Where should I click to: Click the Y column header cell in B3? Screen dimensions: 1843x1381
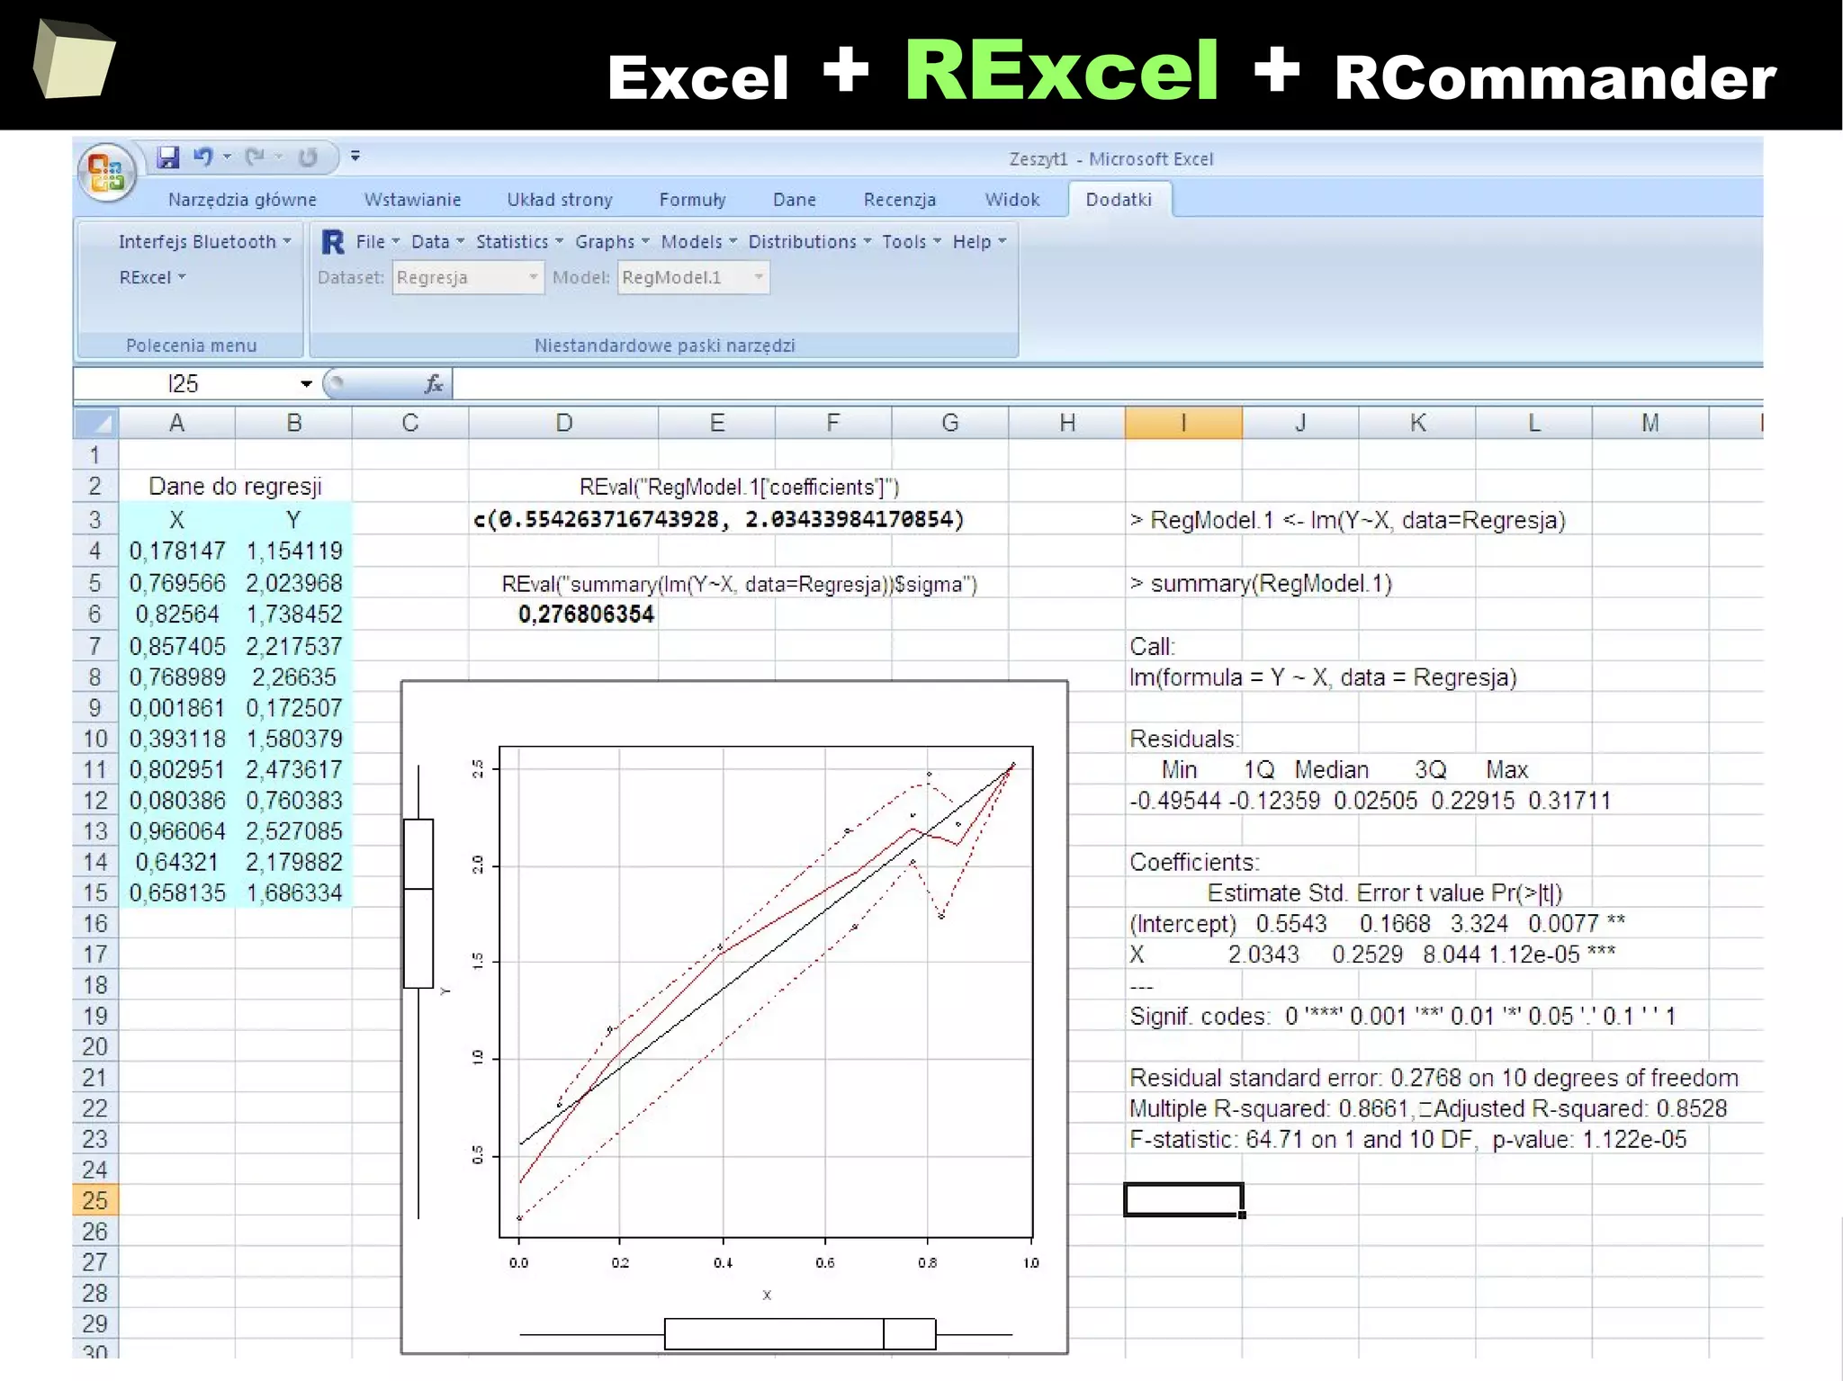[x=293, y=520]
